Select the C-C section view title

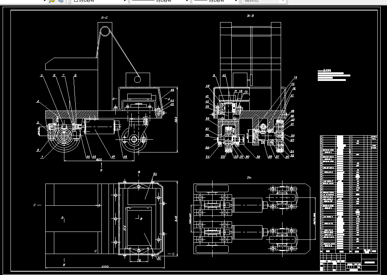[x=104, y=18]
